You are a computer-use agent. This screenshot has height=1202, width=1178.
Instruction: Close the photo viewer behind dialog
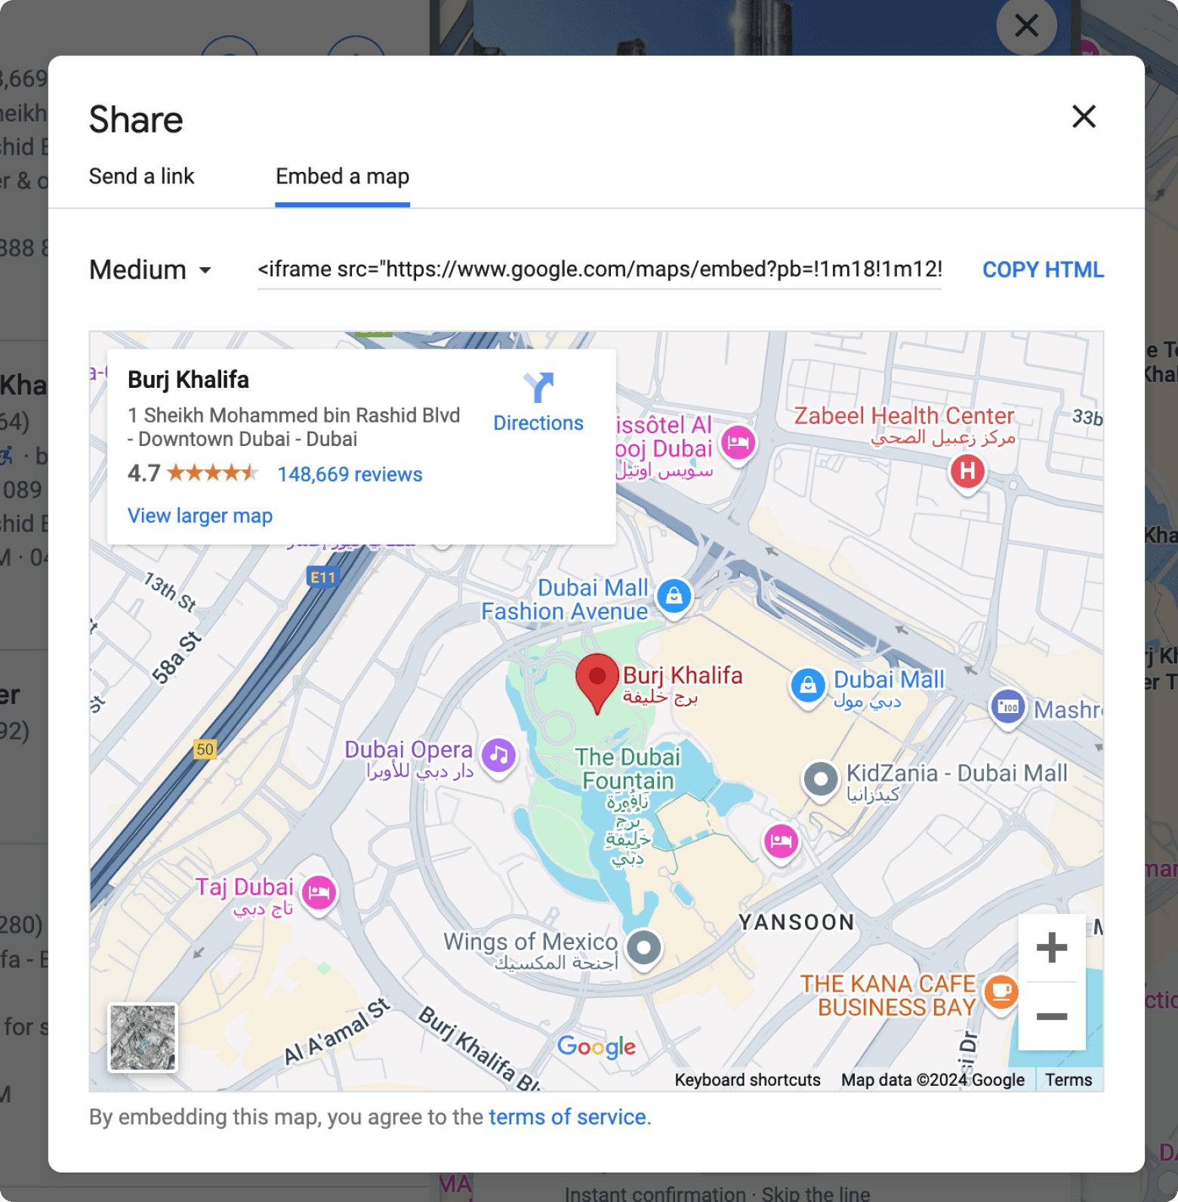tap(1026, 26)
